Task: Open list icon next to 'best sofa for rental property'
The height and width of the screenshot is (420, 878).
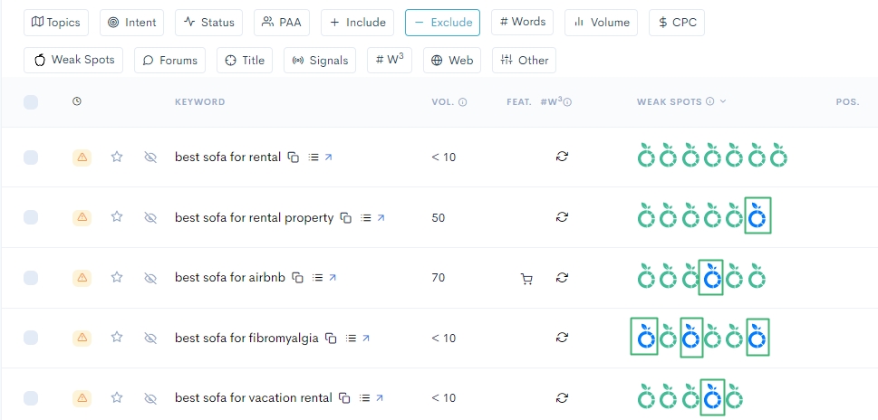Action: pyautogui.click(x=365, y=218)
